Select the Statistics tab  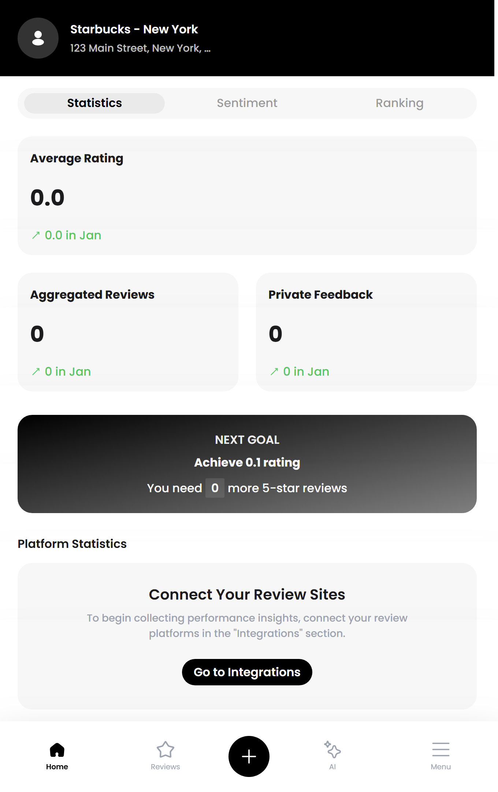pos(94,103)
